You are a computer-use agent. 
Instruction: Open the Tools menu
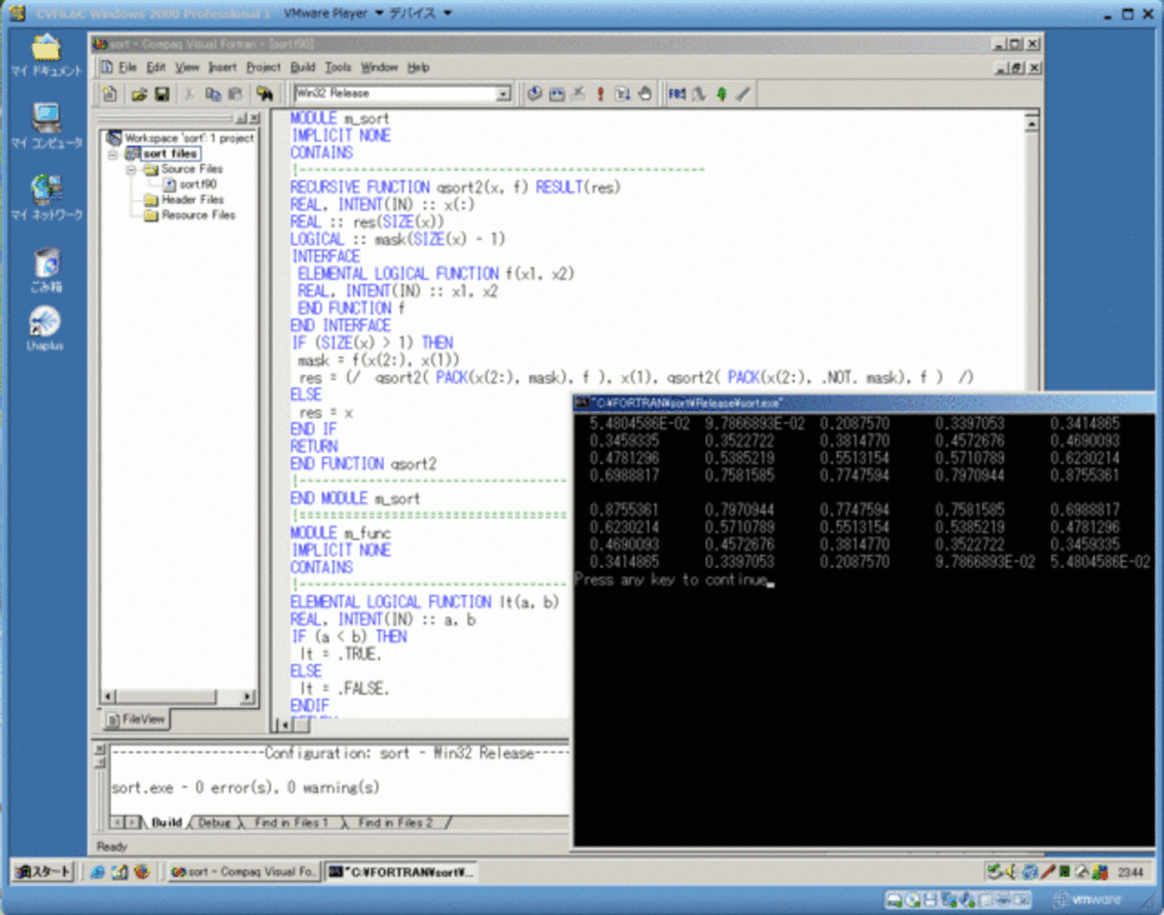338,67
